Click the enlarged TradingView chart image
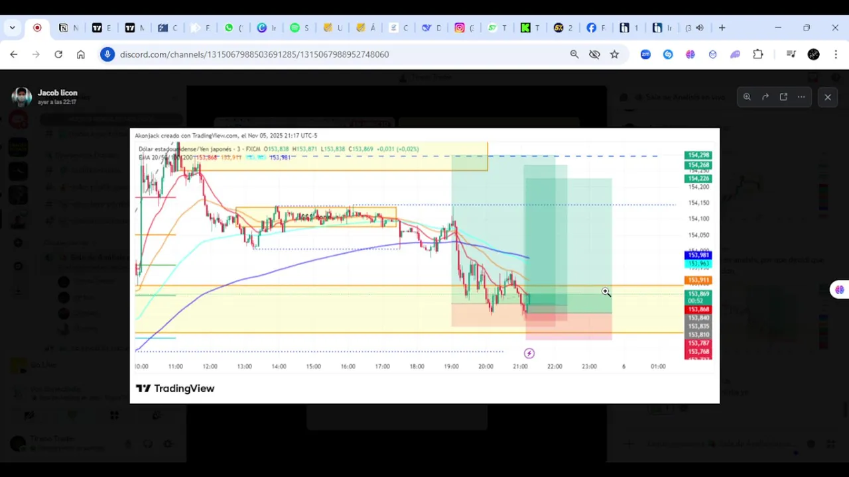This screenshot has height=477, width=849. [x=424, y=266]
